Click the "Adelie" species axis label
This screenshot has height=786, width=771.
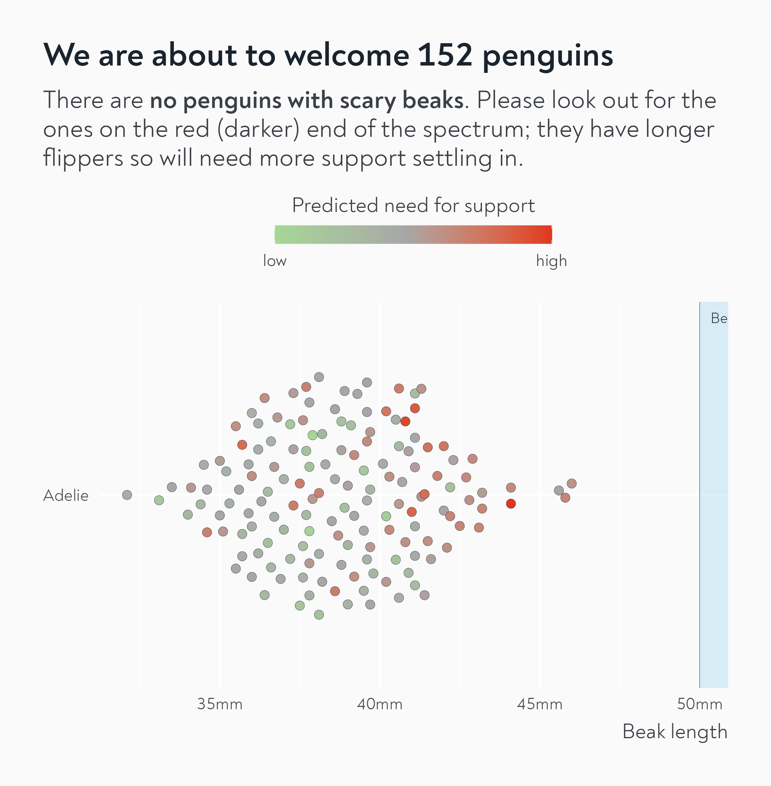66,495
